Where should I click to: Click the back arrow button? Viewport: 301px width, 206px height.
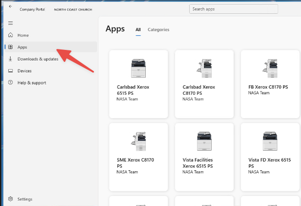click(x=10, y=7)
